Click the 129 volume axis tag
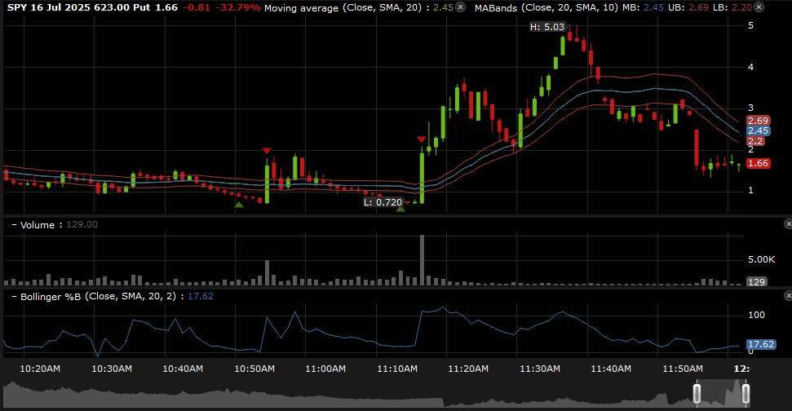 pyautogui.click(x=756, y=281)
